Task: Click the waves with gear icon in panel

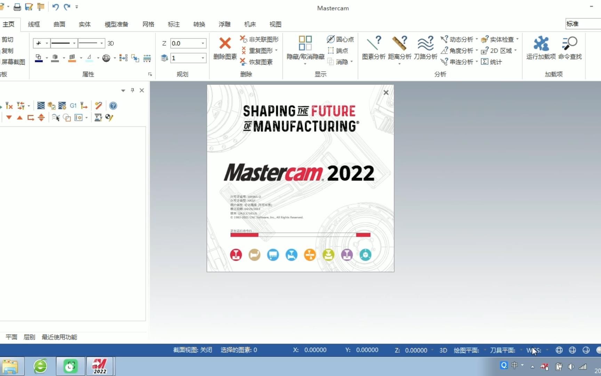Action: click(62, 105)
